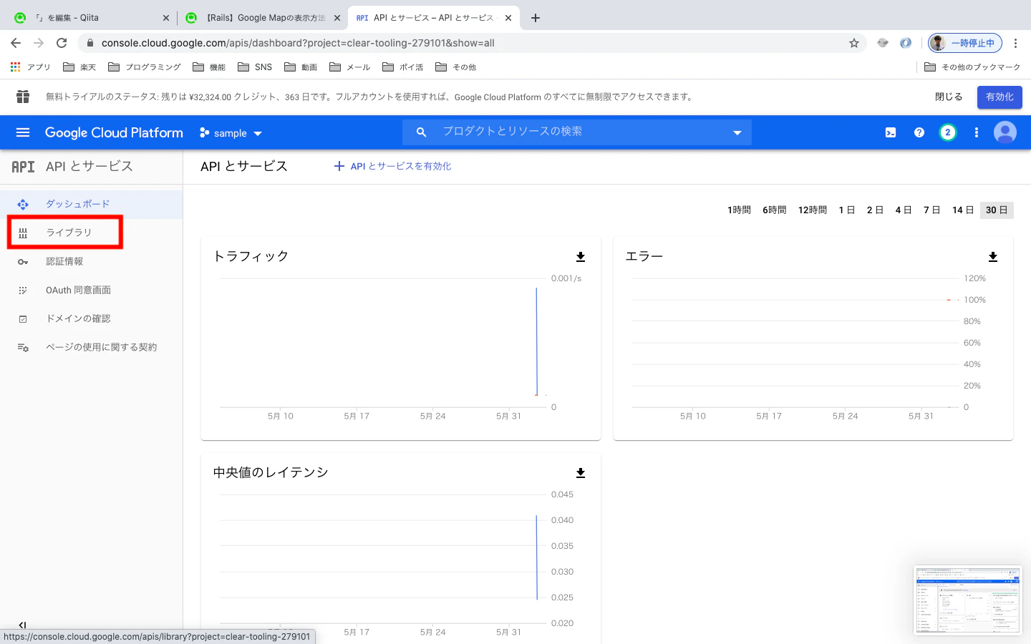The width and height of the screenshot is (1031, 644).
Task: Select the 7 日 time range
Action: (931, 210)
